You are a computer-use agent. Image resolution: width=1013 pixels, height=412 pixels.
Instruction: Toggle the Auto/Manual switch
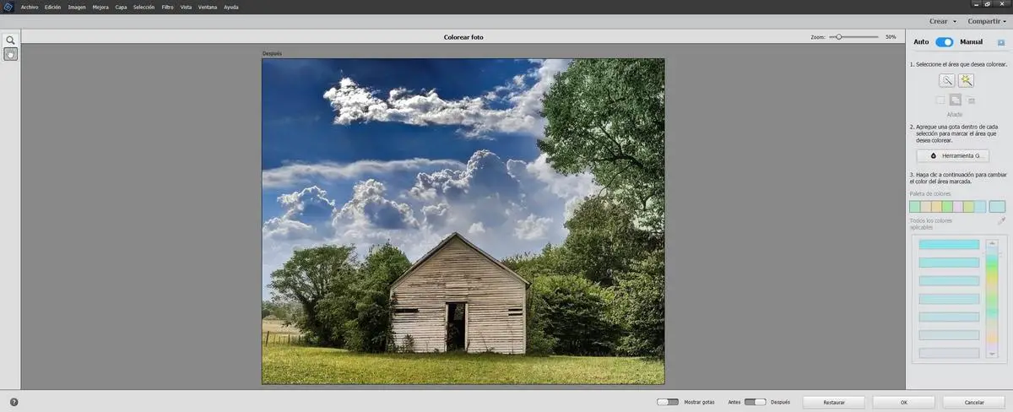click(x=945, y=42)
